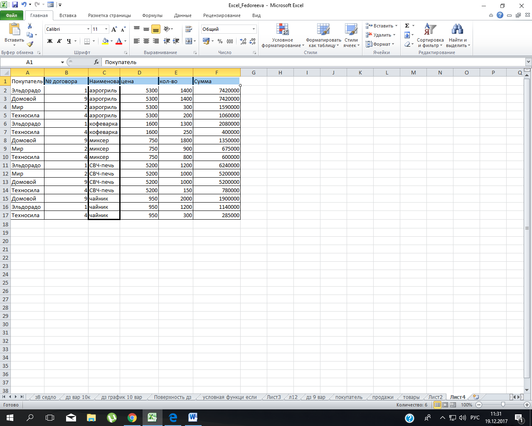Increase font size with the large A icon
The width and height of the screenshot is (532, 426).
114,29
